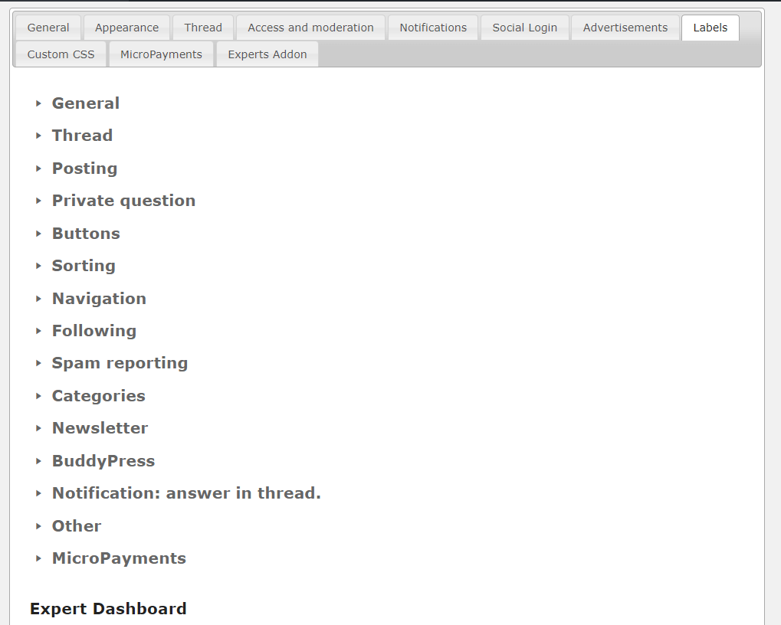
Task: Open the Experts Addon tab
Action: 267,54
